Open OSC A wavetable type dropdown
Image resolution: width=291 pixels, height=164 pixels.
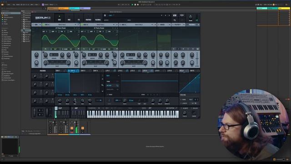[x=75, y=25]
